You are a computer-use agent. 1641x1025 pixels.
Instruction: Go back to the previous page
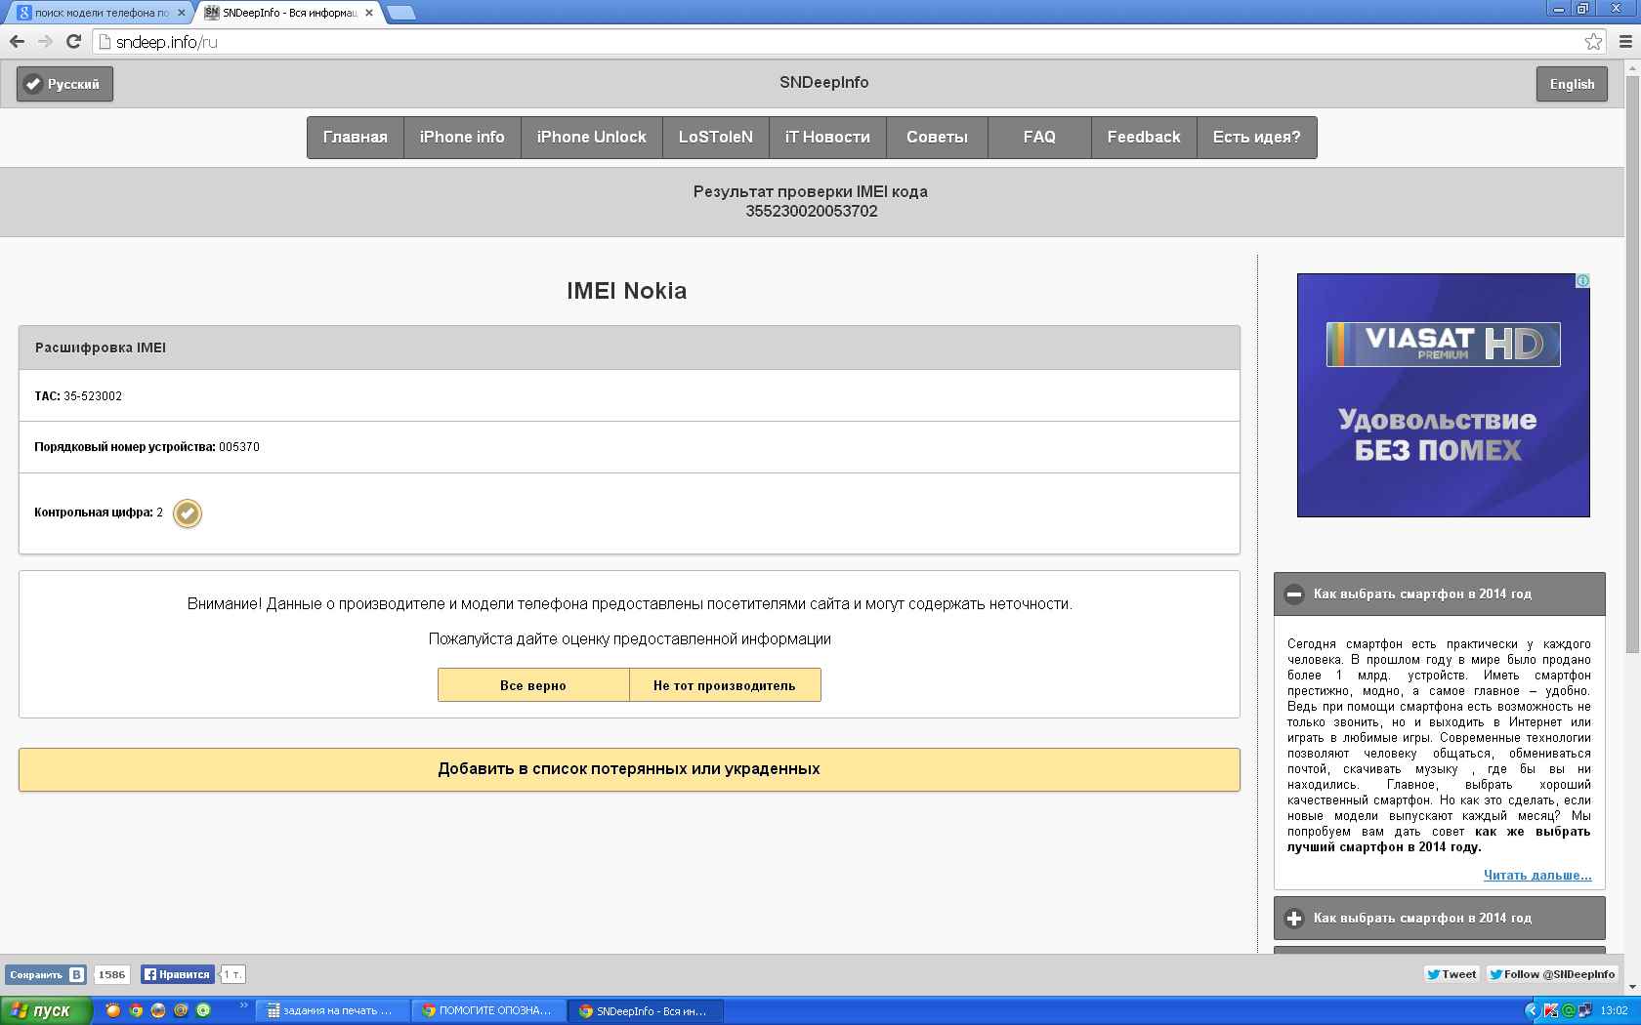tap(17, 41)
